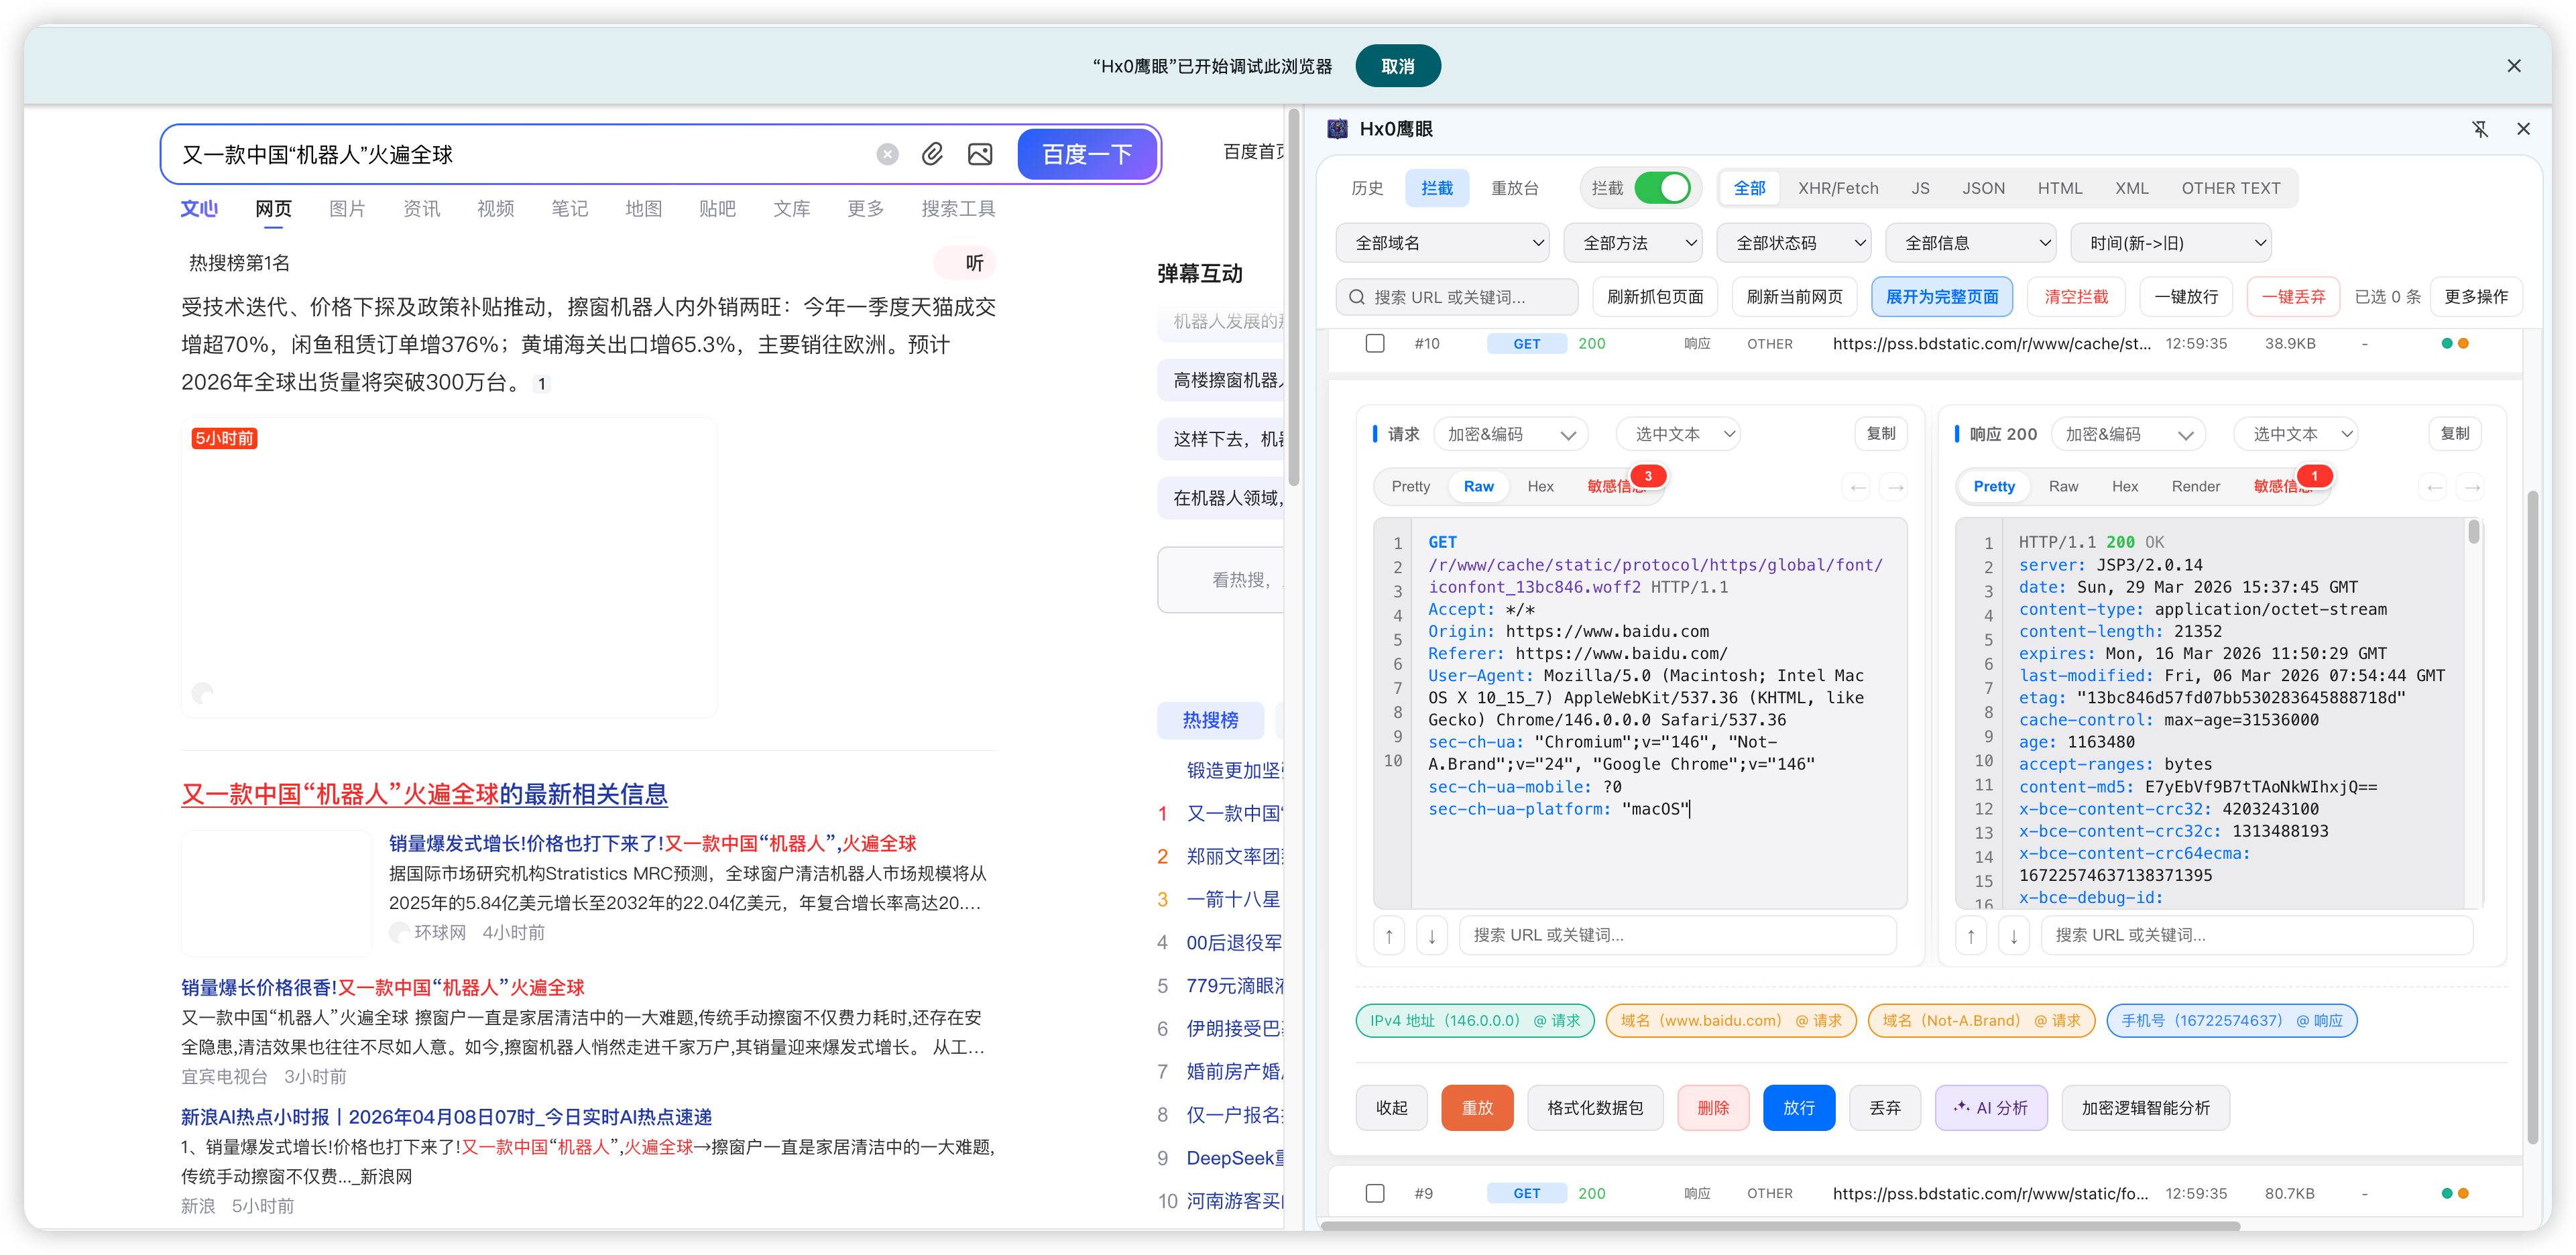
Task: Close the Hx0鹰眼 panel
Action: [x=2523, y=129]
